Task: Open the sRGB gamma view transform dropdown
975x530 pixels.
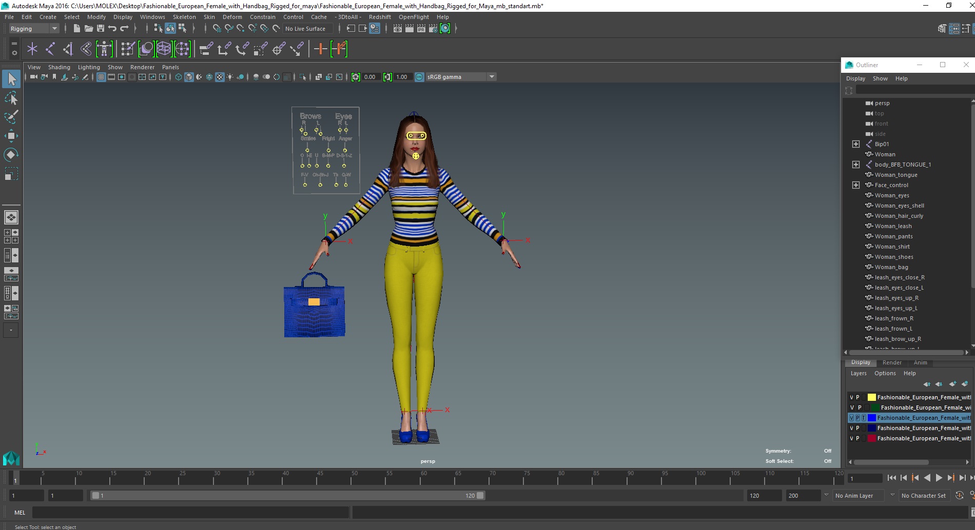Action: 492,77
